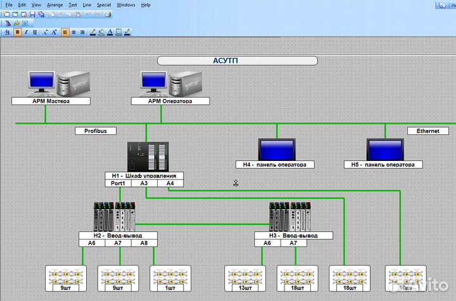456x301 pixels.
Task: Expand the Windows menu
Action: pos(126,4)
